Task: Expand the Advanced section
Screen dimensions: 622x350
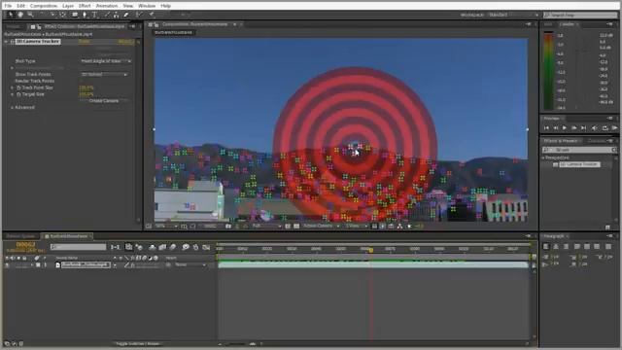Action: [x=13, y=108]
